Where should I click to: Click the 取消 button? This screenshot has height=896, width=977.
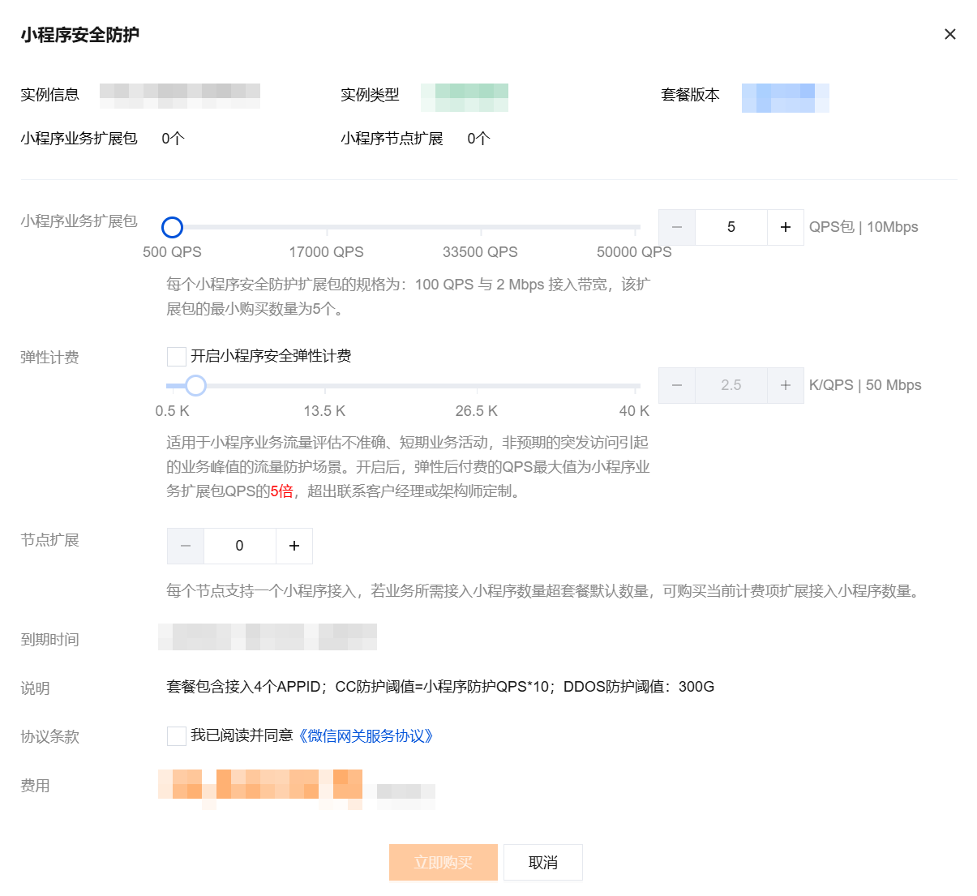click(542, 863)
